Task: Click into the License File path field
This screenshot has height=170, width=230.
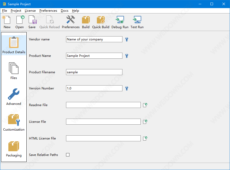Action: tap(103, 122)
